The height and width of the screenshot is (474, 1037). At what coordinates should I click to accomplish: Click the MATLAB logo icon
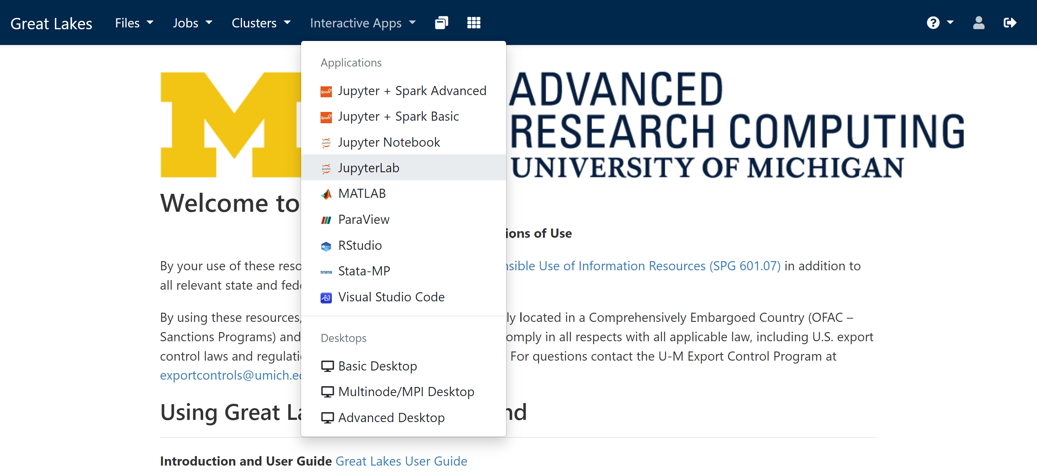point(326,194)
